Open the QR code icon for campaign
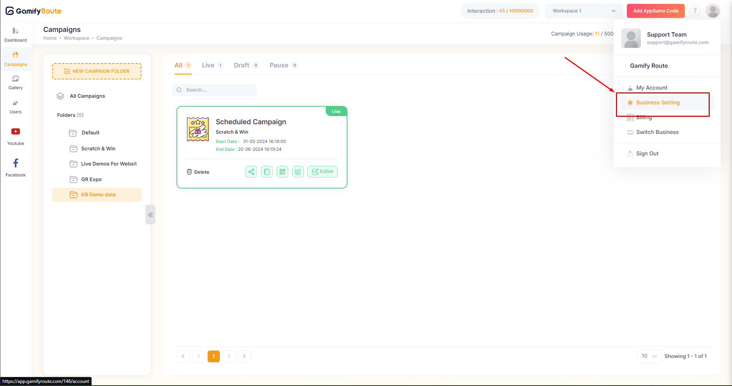732x386 pixels. click(282, 172)
